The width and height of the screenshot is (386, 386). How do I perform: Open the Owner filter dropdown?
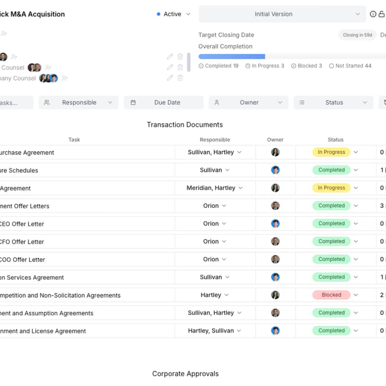point(248,102)
